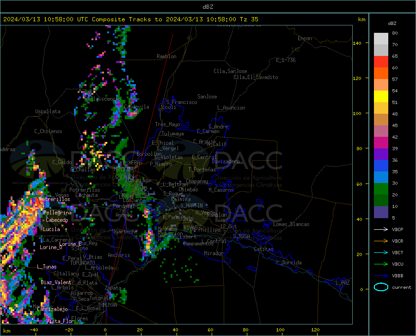
Task: Click the 'TUNUYAN' map label
Action: point(107,305)
